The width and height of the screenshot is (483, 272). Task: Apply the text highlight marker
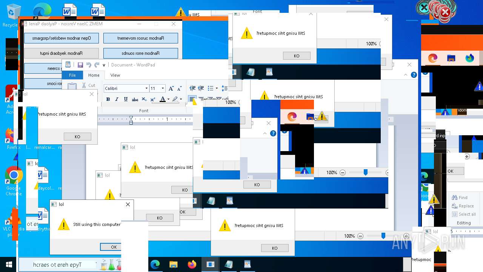(x=175, y=99)
